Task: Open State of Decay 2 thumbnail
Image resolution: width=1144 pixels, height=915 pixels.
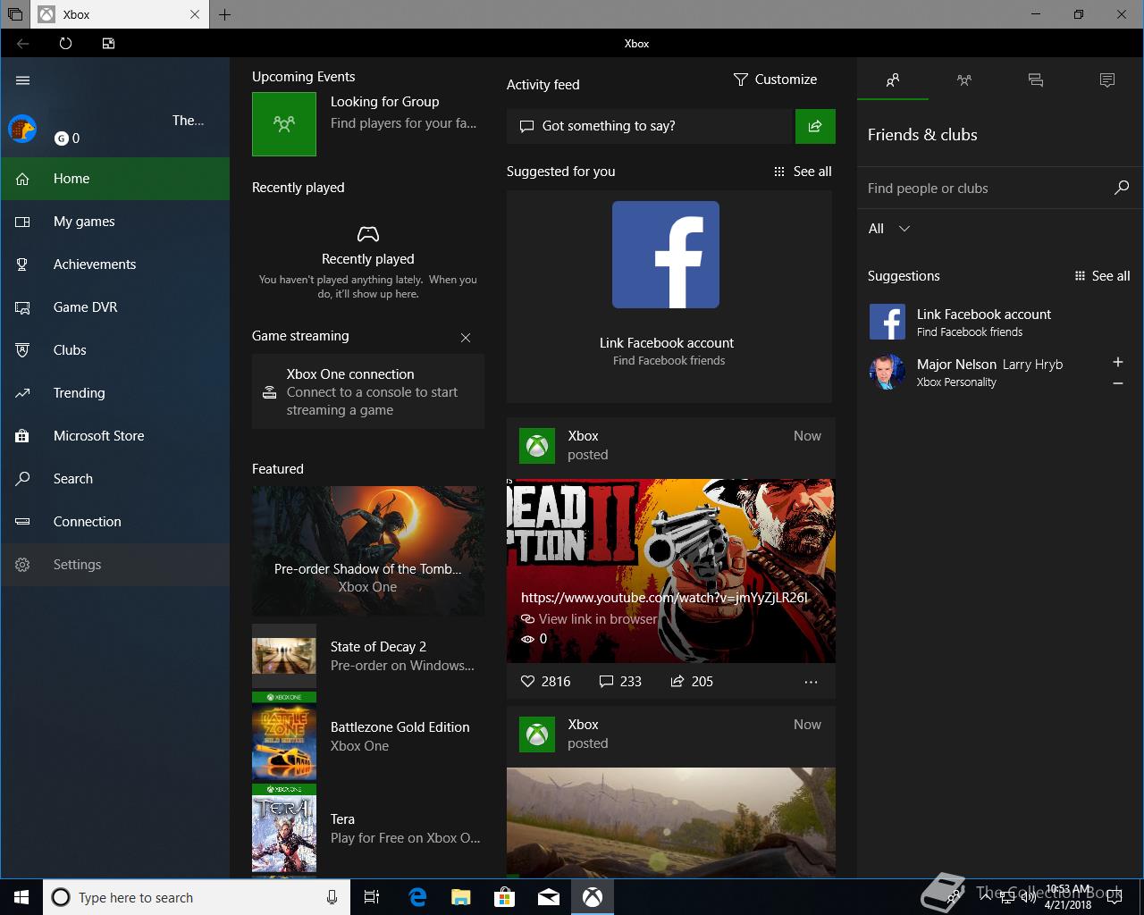Action: click(284, 656)
